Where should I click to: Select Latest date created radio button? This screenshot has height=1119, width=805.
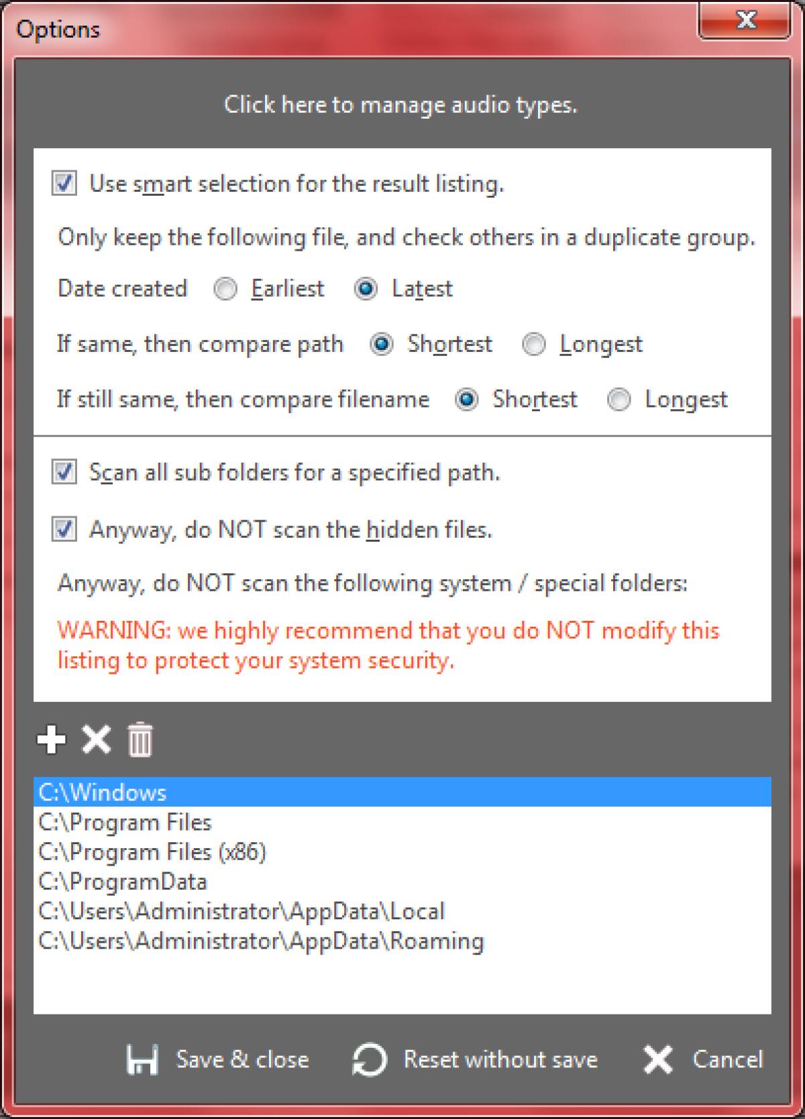coord(366,289)
